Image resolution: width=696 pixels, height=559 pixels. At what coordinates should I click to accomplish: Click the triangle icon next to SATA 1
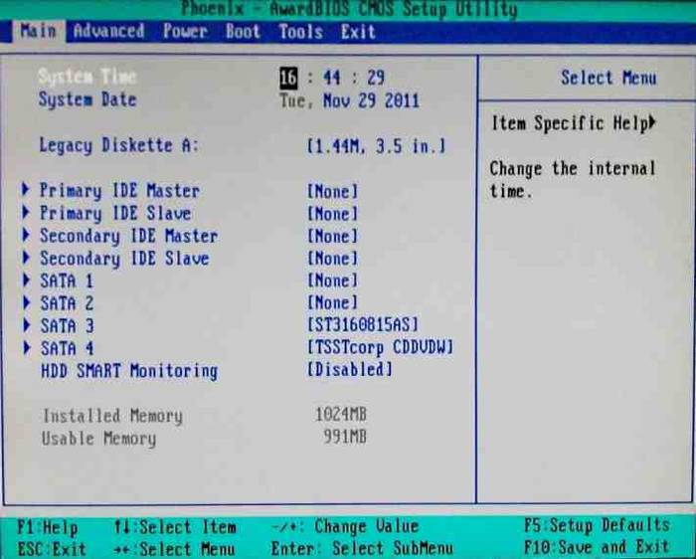tap(26, 280)
